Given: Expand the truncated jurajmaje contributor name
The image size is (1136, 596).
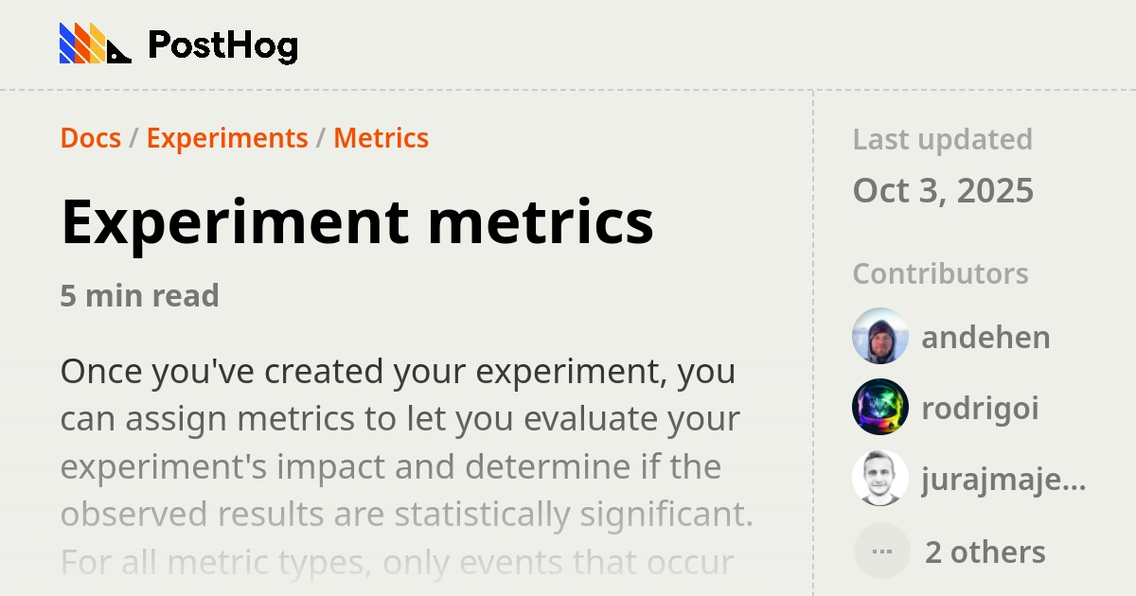Looking at the screenshot, I should pyautogui.click(x=1005, y=479).
